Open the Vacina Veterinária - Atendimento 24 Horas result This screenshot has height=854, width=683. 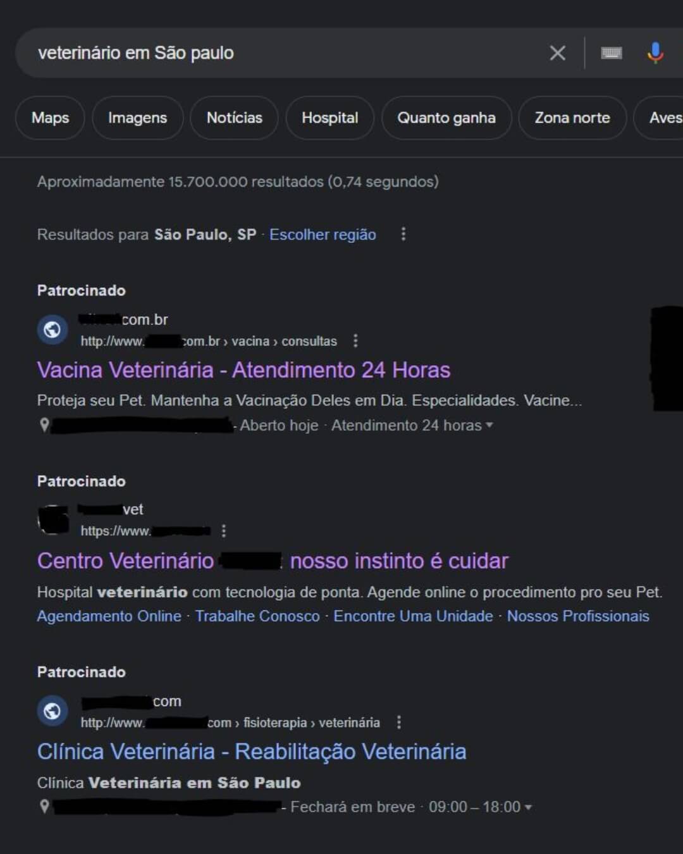point(243,370)
